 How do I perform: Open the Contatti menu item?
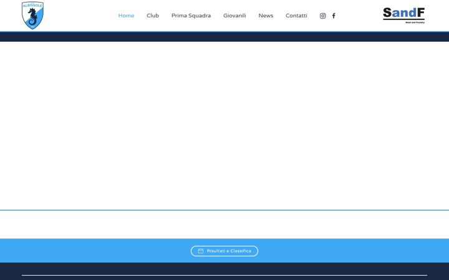coord(296,16)
